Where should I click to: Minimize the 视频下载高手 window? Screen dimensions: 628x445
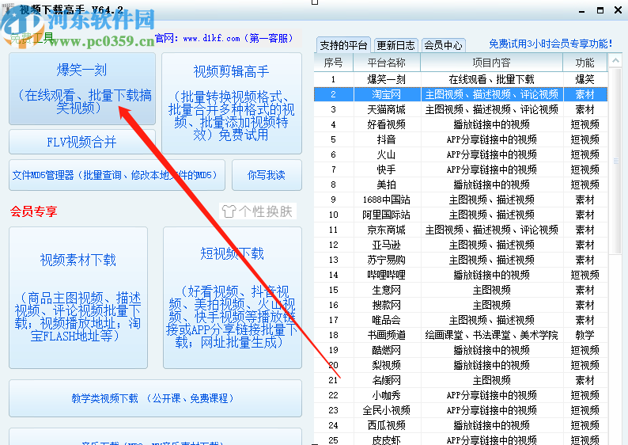[x=582, y=11]
